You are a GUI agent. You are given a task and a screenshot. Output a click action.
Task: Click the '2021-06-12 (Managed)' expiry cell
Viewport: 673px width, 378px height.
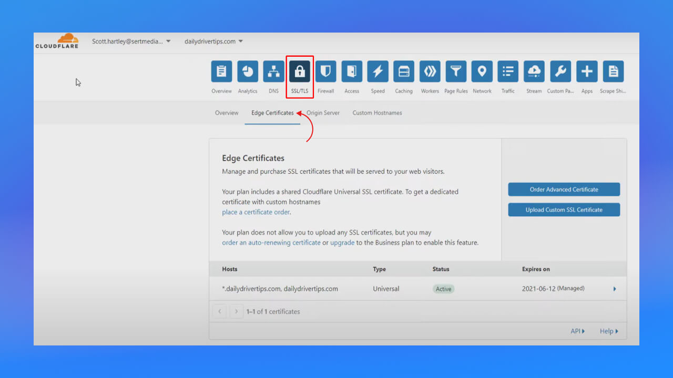point(553,288)
